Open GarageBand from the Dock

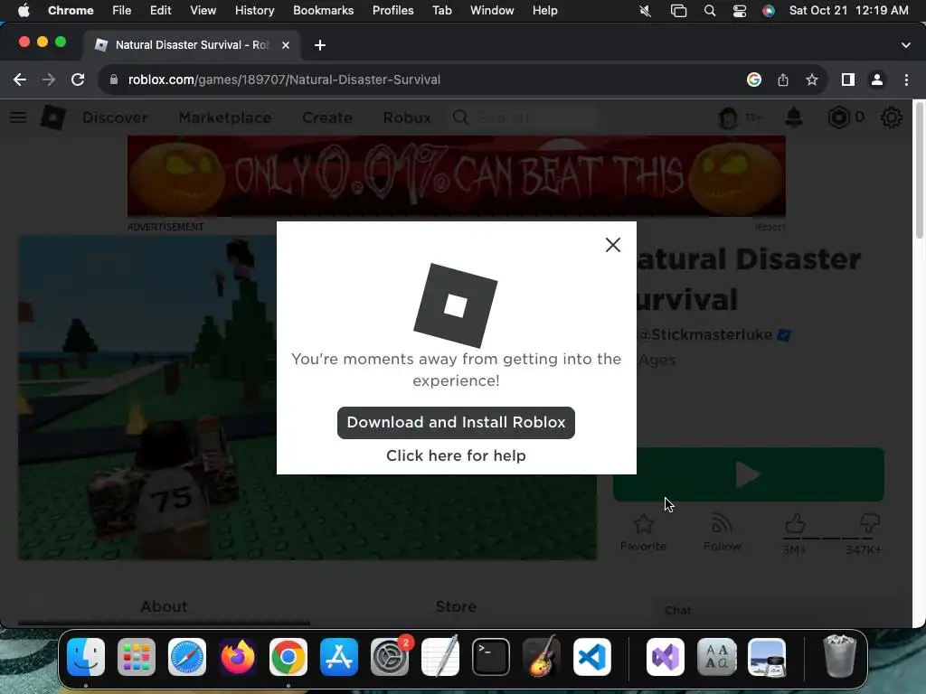(x=542, y=657)
